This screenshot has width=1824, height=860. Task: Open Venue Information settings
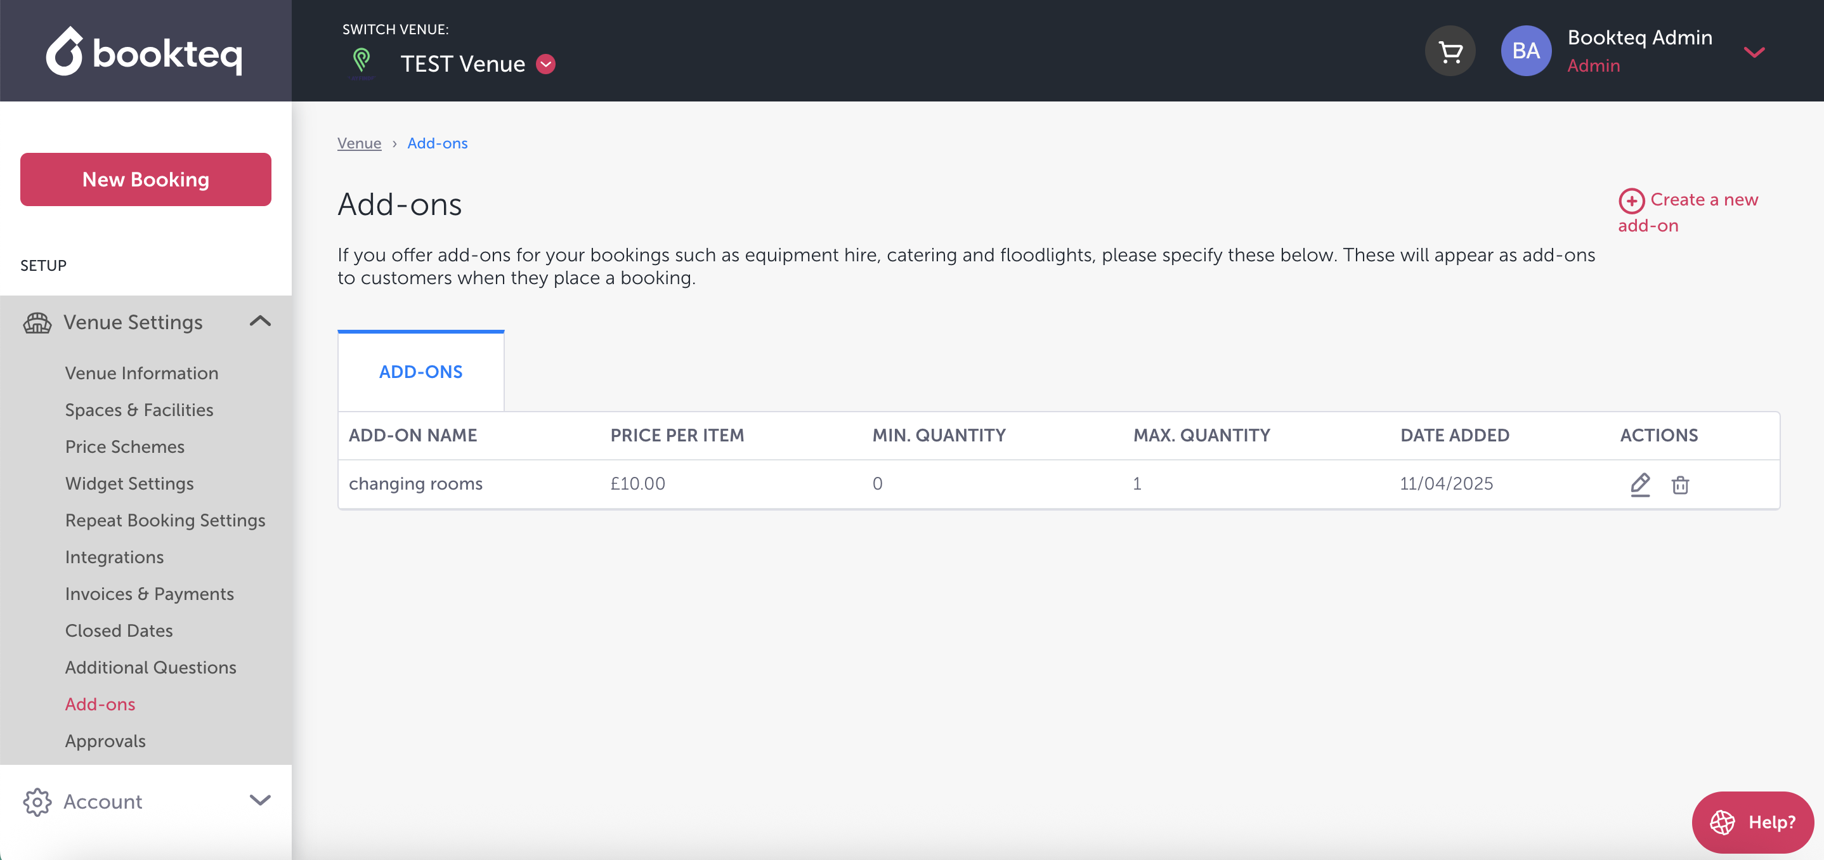pyautogui.click(x=141, y=373)
